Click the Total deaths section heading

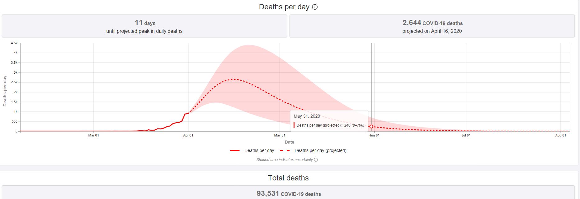point(288,178)
